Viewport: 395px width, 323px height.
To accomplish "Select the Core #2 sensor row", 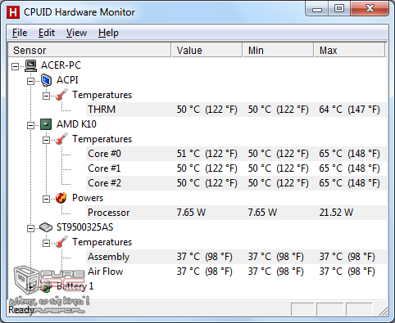I will pyautogui.click(x=236, y=183).
